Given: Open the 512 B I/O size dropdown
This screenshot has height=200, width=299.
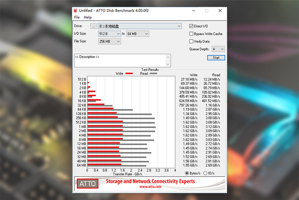Looking at the screenshot, I should click(x=109, y=34).
